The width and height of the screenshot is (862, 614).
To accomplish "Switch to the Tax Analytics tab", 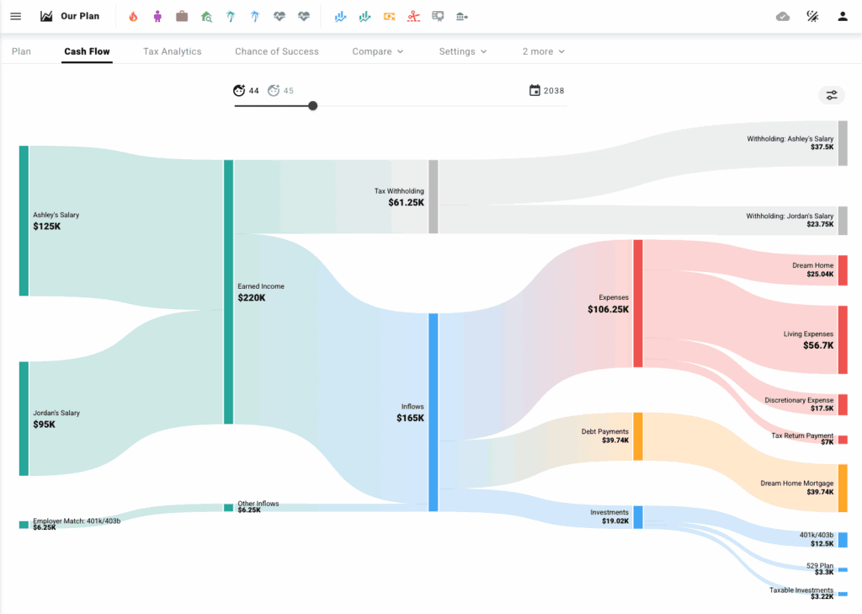I will point(172,51).
